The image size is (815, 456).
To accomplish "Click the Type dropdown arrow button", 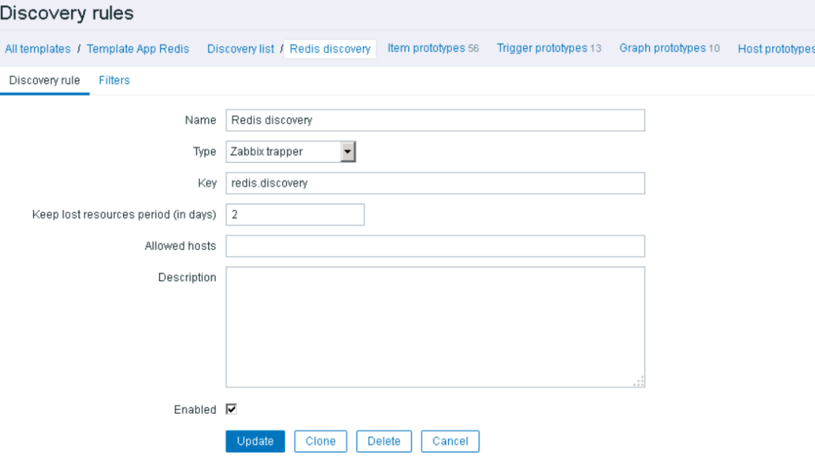I will point(348,151).
